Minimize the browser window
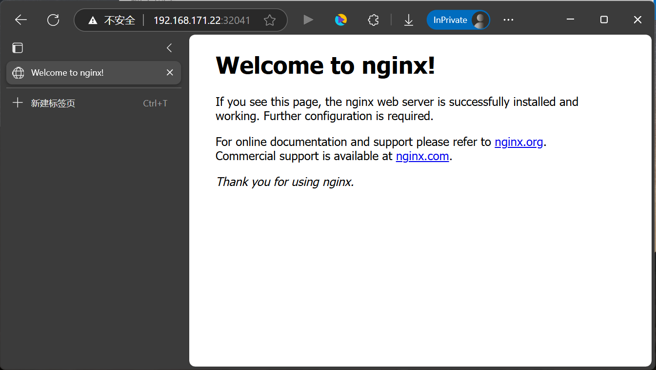656x370 pixels. tap(570, 20)
